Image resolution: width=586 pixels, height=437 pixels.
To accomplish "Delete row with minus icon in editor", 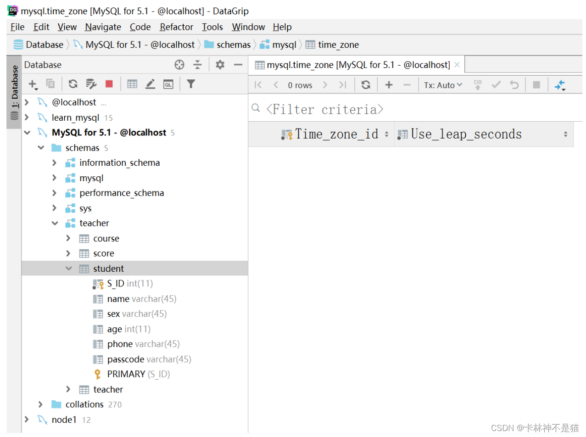I will 407,85.
